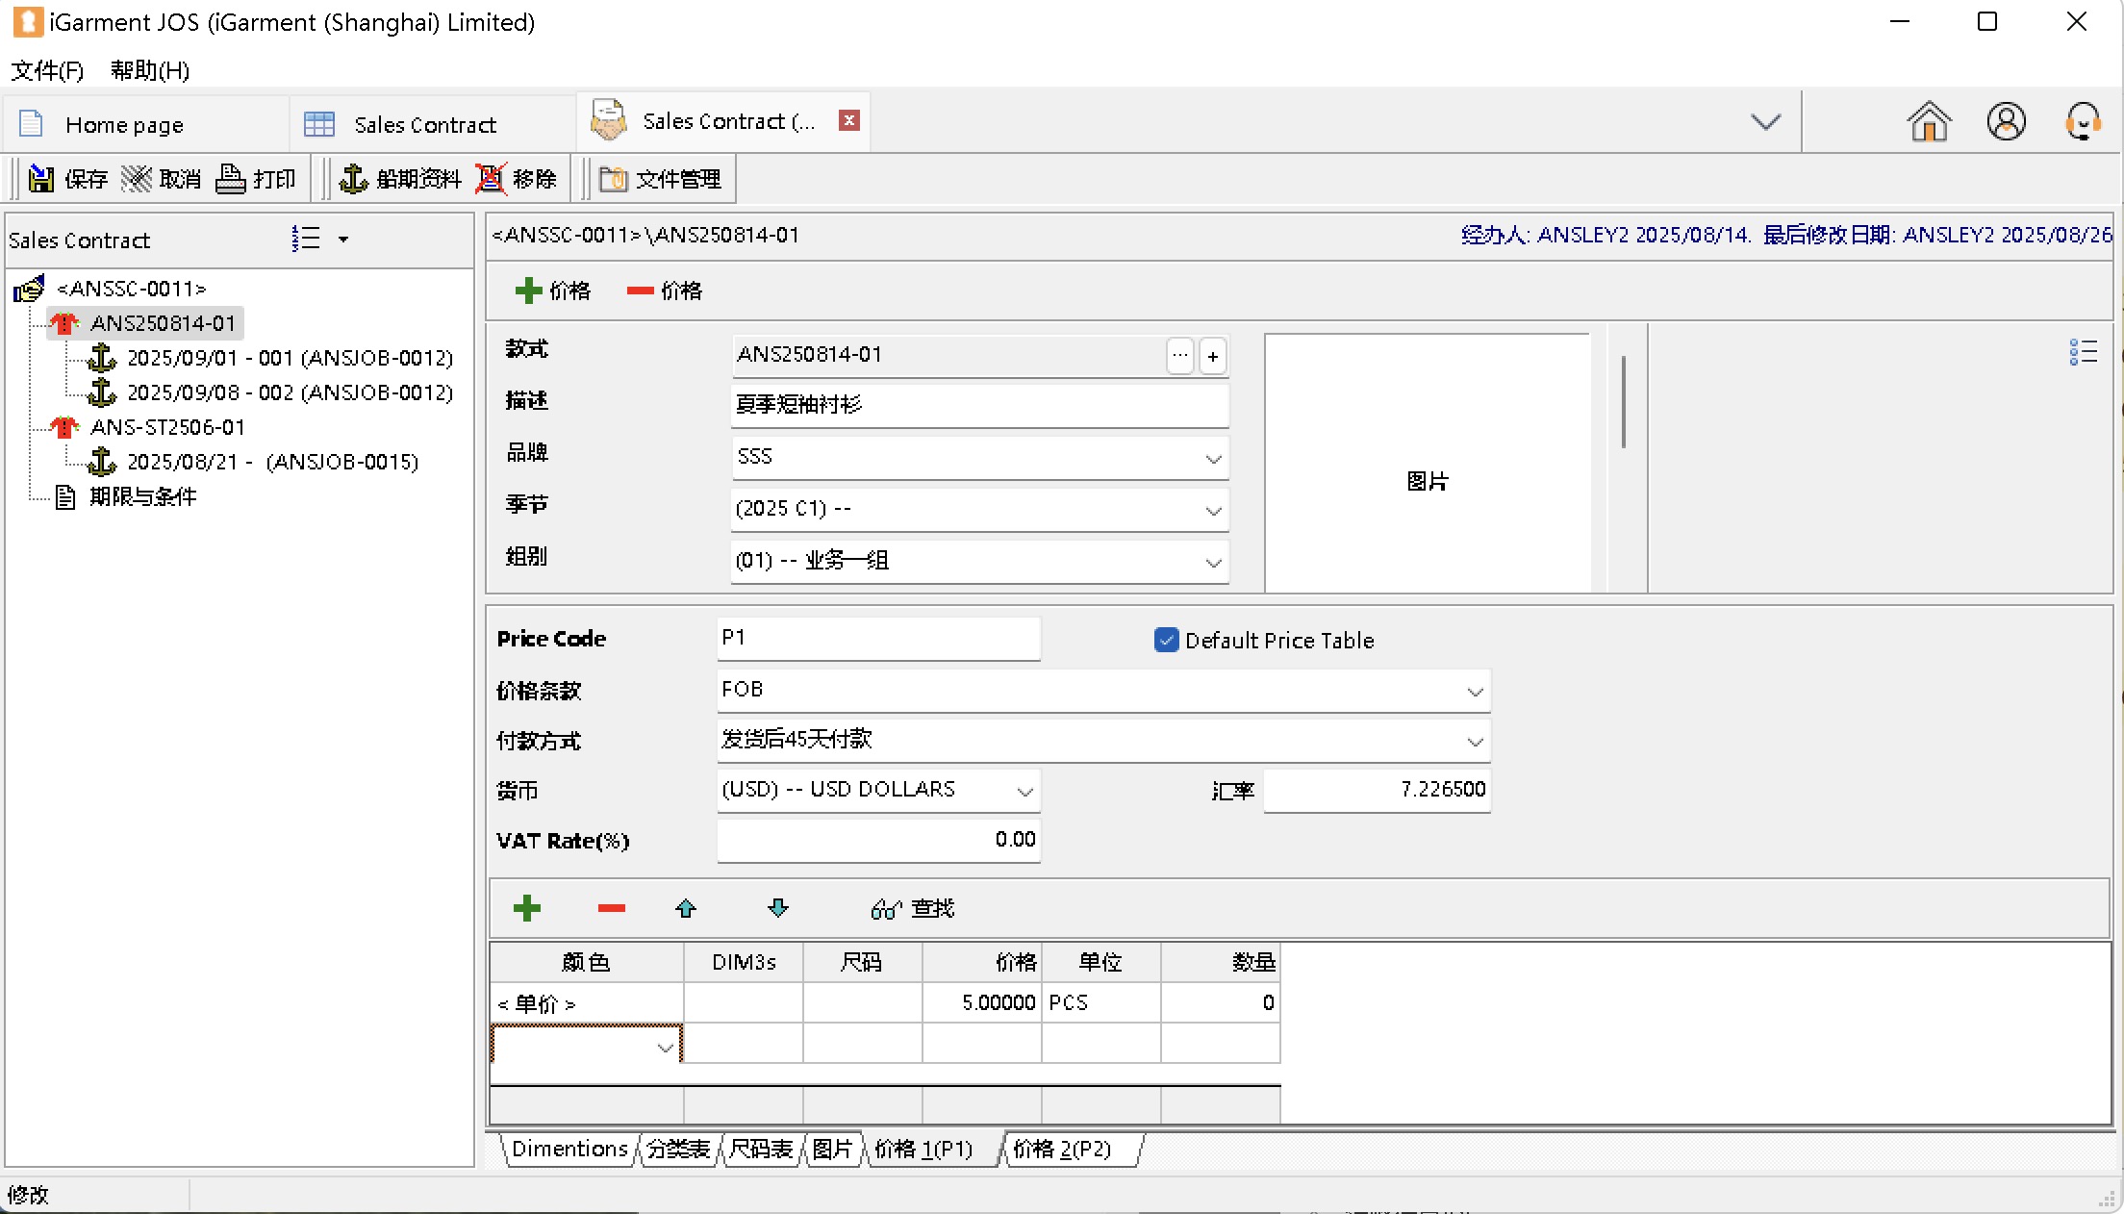Screen dimensions: 2124x1214
Task: Open the USD currency dropdown
Action: tap(1024, 792)
